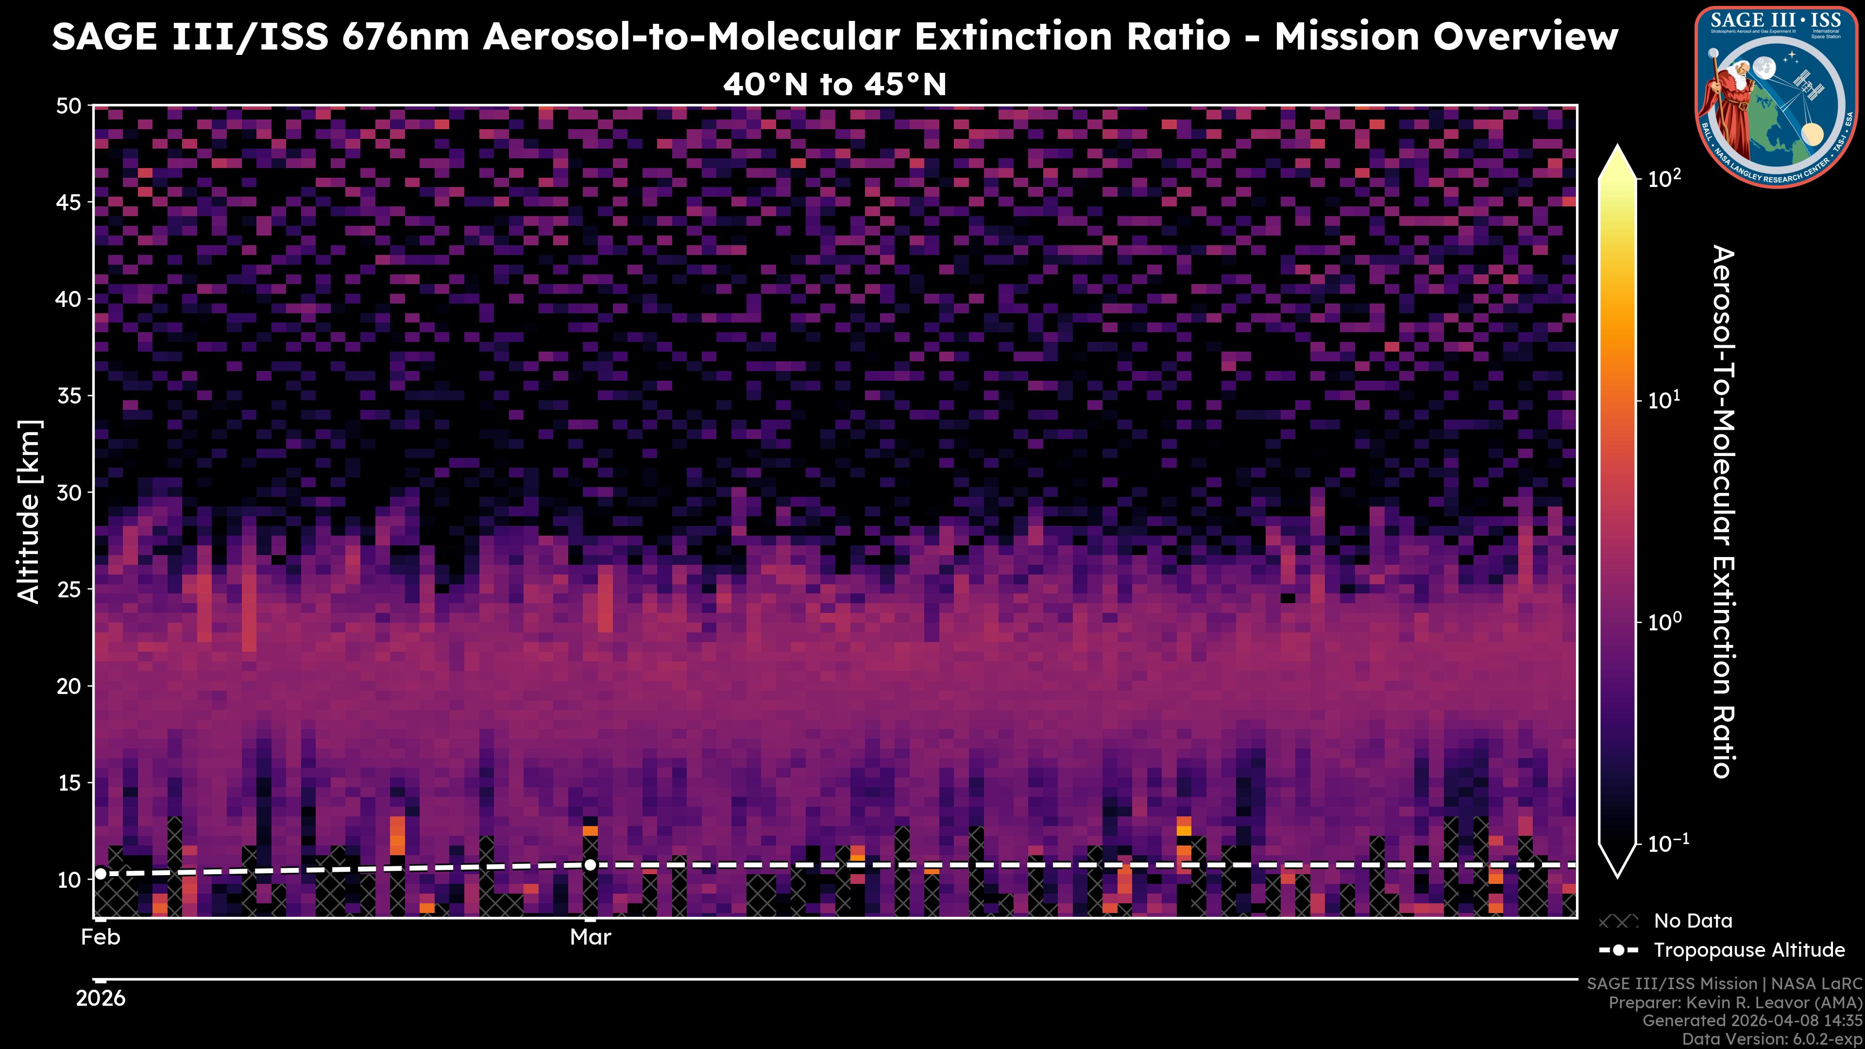Click the 50 km altitude tick label
The height and width of the screenshot is (1049, 1865).
[x=69, y=106]
